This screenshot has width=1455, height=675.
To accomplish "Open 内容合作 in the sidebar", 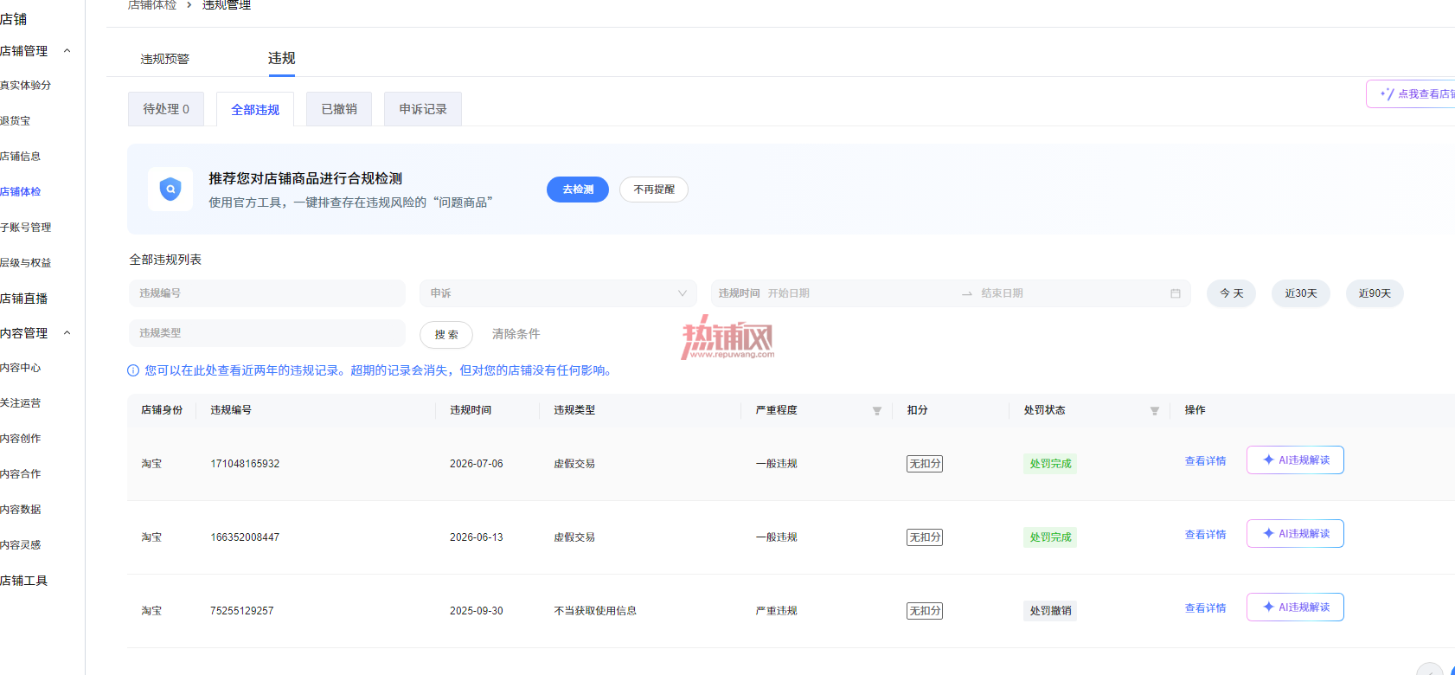I will (x=21, y=474).
